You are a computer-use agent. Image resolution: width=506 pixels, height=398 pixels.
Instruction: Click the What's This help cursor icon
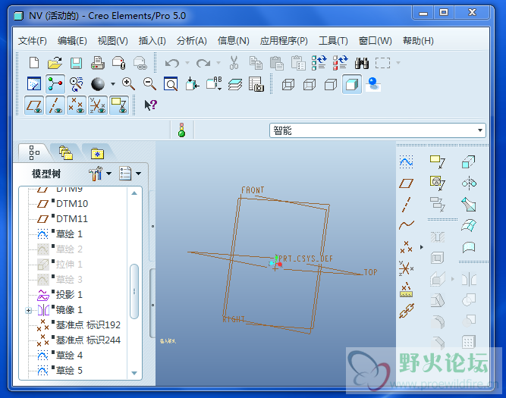point(150,105)
